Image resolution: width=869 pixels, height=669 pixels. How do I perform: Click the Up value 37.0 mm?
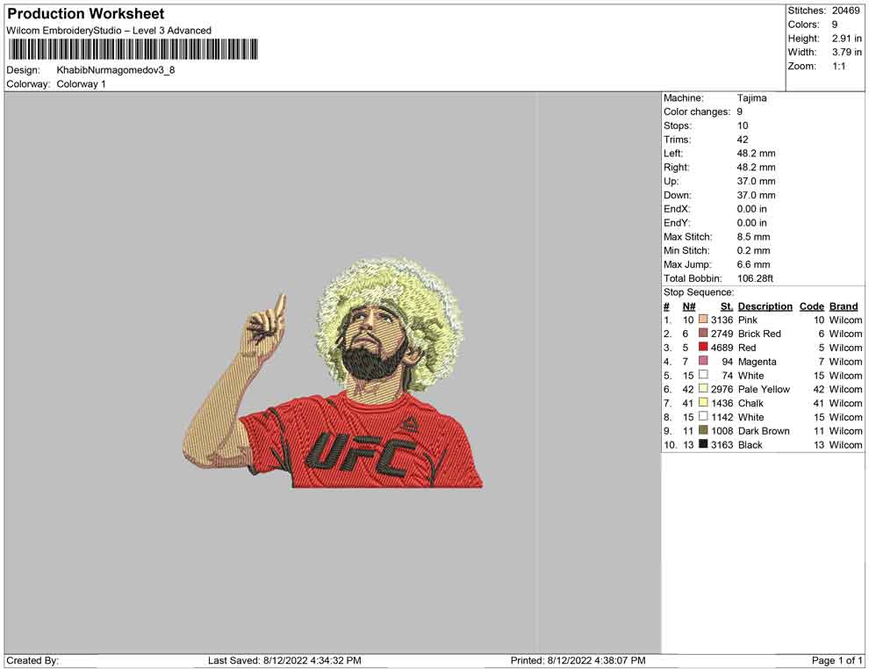coord(757,181)
